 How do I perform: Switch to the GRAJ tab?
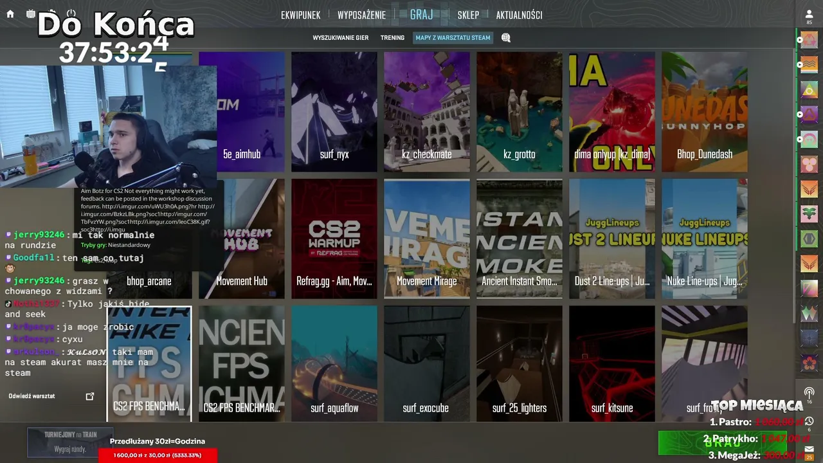[422, 15]
